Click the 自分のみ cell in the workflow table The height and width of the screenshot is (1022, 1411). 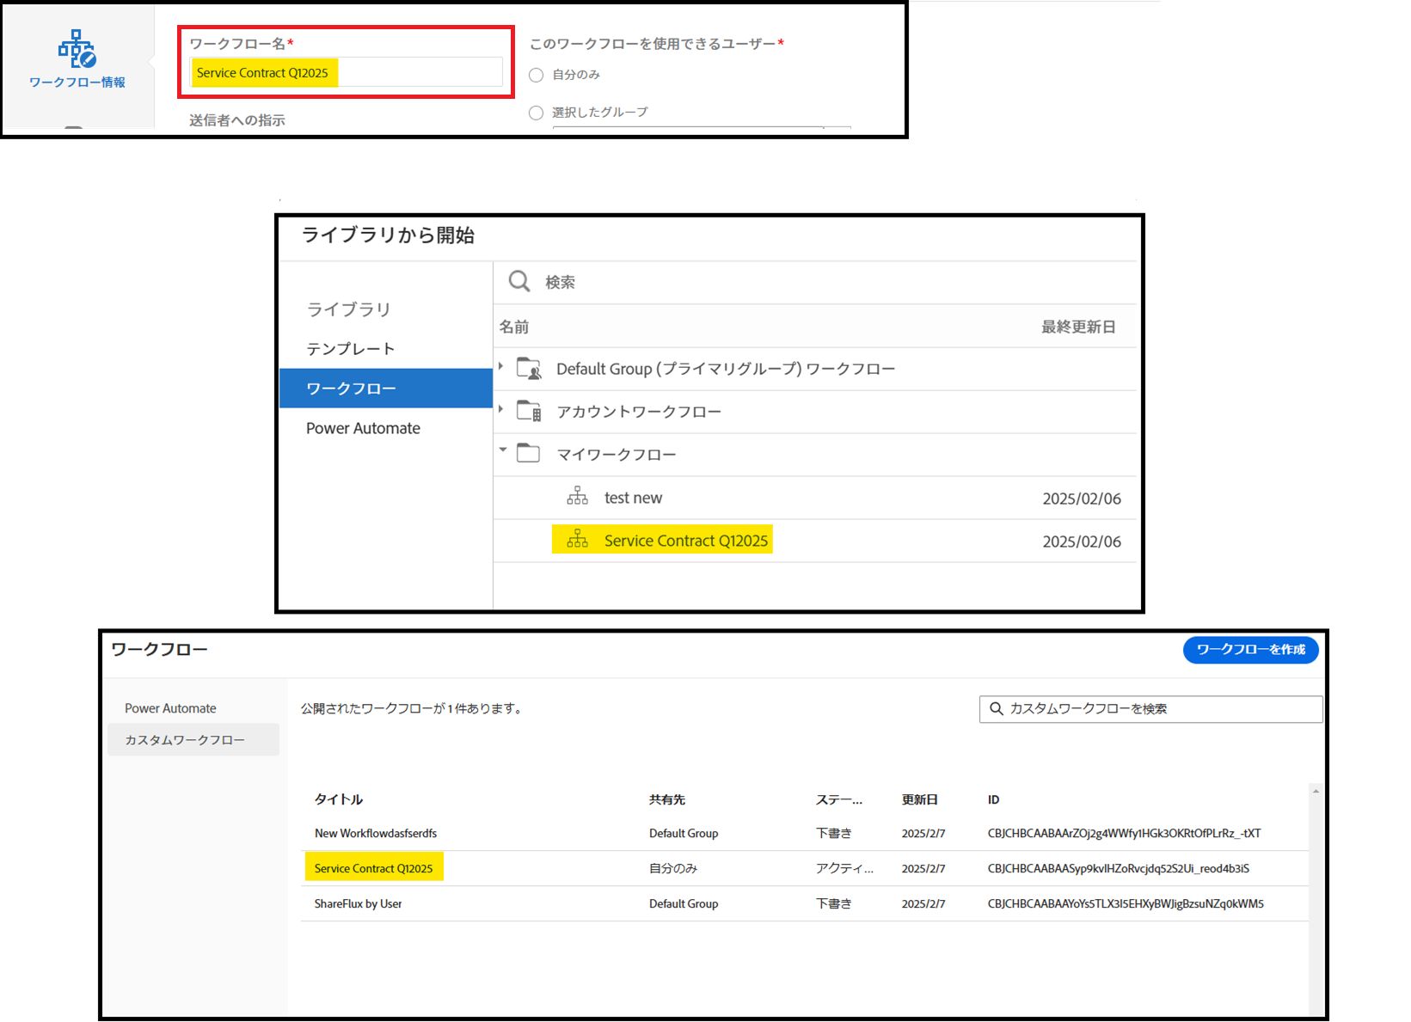673,868
